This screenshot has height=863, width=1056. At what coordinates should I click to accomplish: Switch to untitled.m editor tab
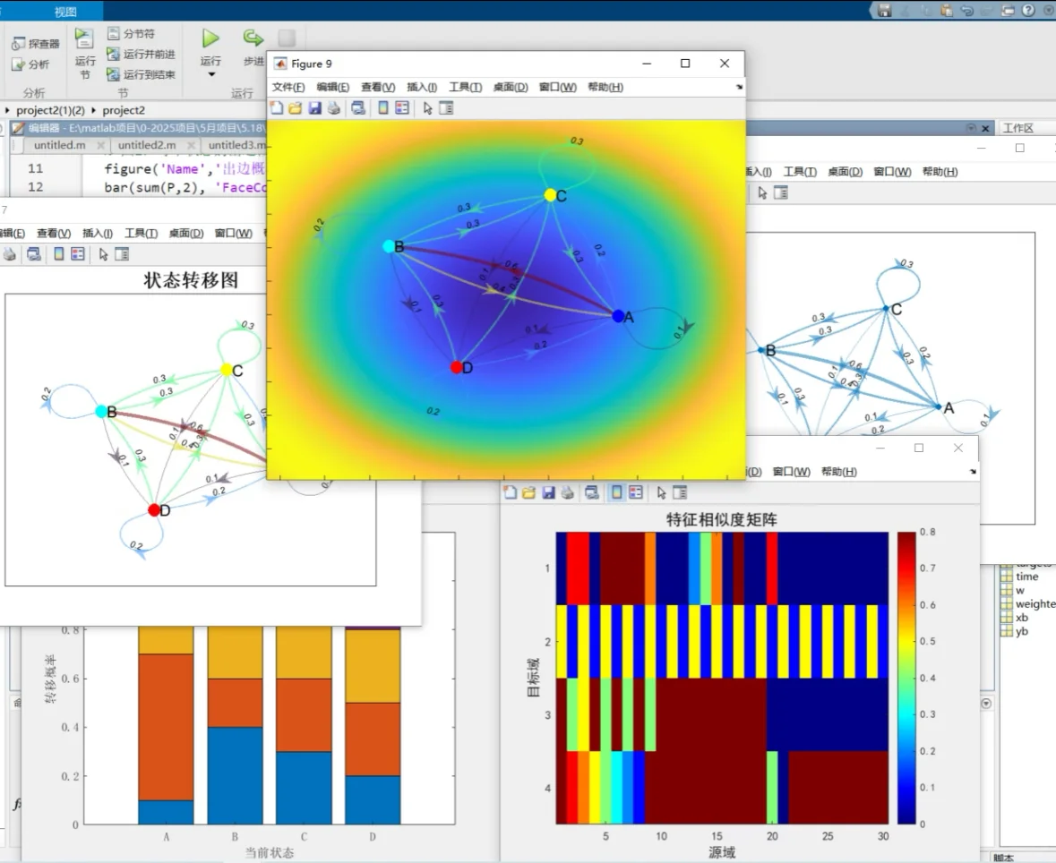tap(59, 145)
